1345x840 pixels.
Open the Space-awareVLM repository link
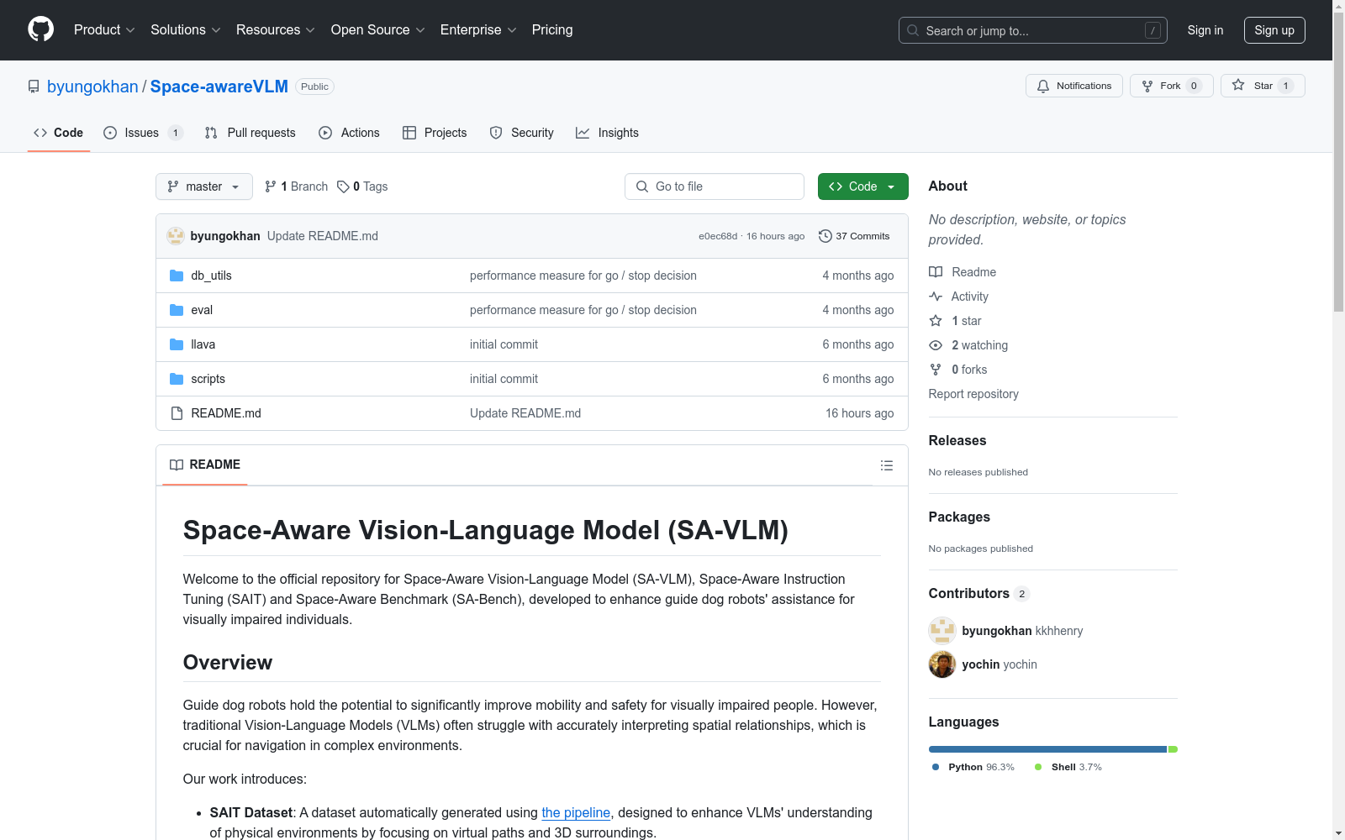219,87
